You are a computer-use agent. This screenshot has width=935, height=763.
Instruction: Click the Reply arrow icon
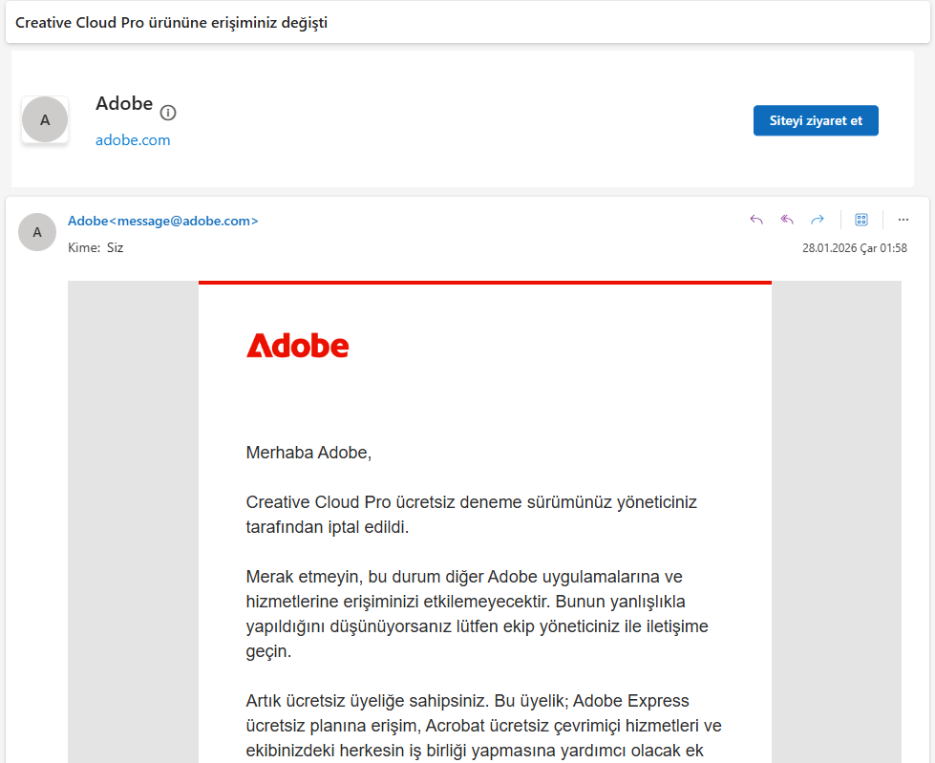click(x=756, y=220)
